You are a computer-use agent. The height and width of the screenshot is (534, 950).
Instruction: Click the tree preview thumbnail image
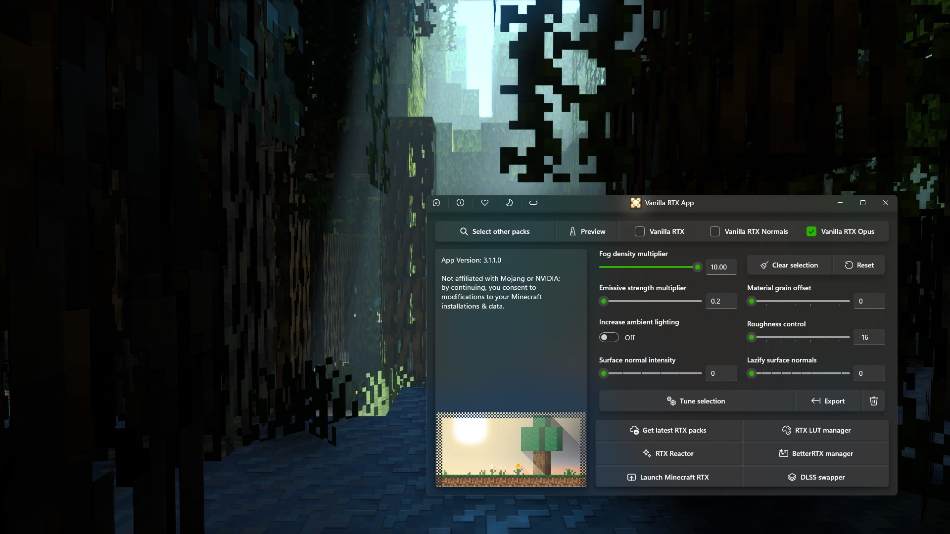point(511,449)
